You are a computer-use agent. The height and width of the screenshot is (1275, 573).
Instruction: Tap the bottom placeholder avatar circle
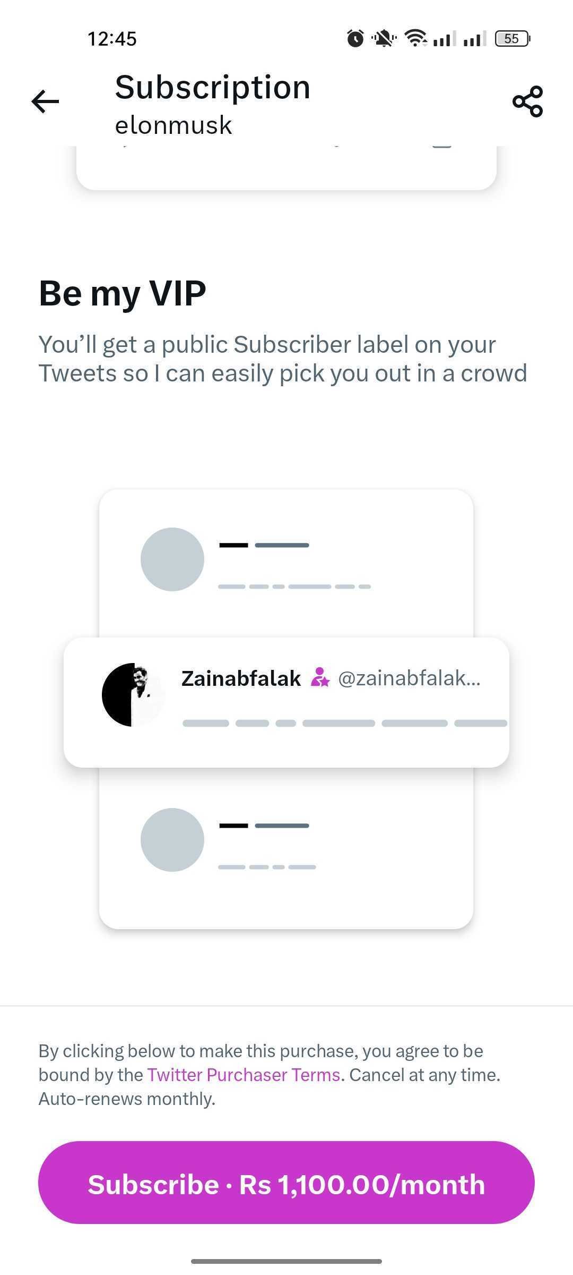click(x=172, y=840)
